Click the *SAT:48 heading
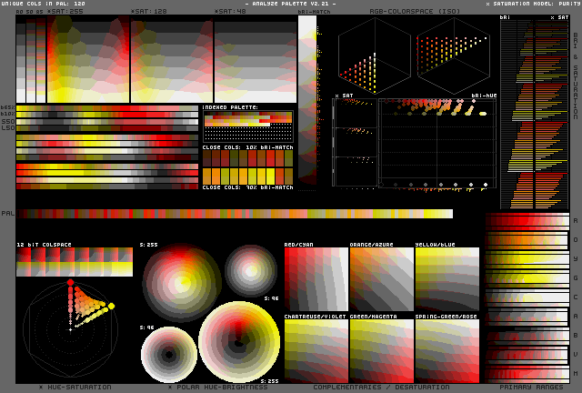582x393 pixels. click(230, 12)
